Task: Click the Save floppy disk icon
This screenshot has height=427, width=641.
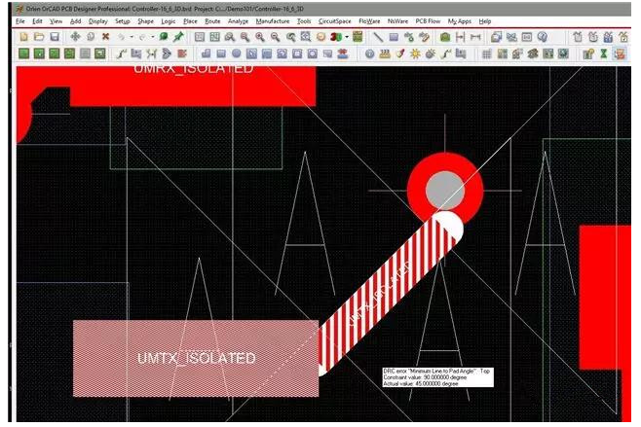Action: pyautogui.click(x=55, y=37)
